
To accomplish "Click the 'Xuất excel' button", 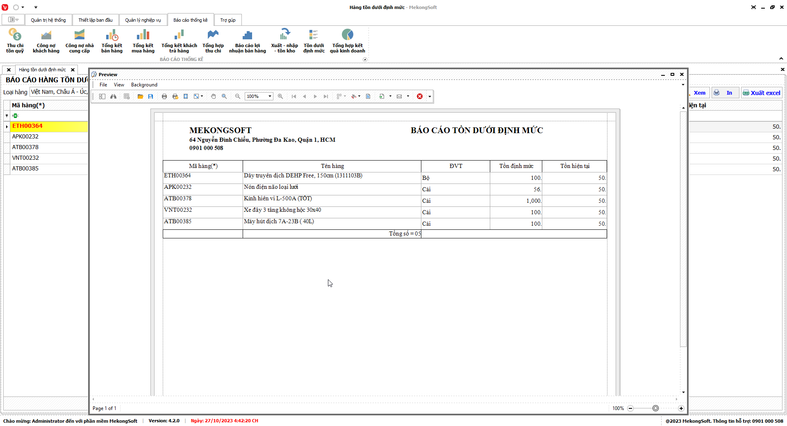I will tap(762, 93).
